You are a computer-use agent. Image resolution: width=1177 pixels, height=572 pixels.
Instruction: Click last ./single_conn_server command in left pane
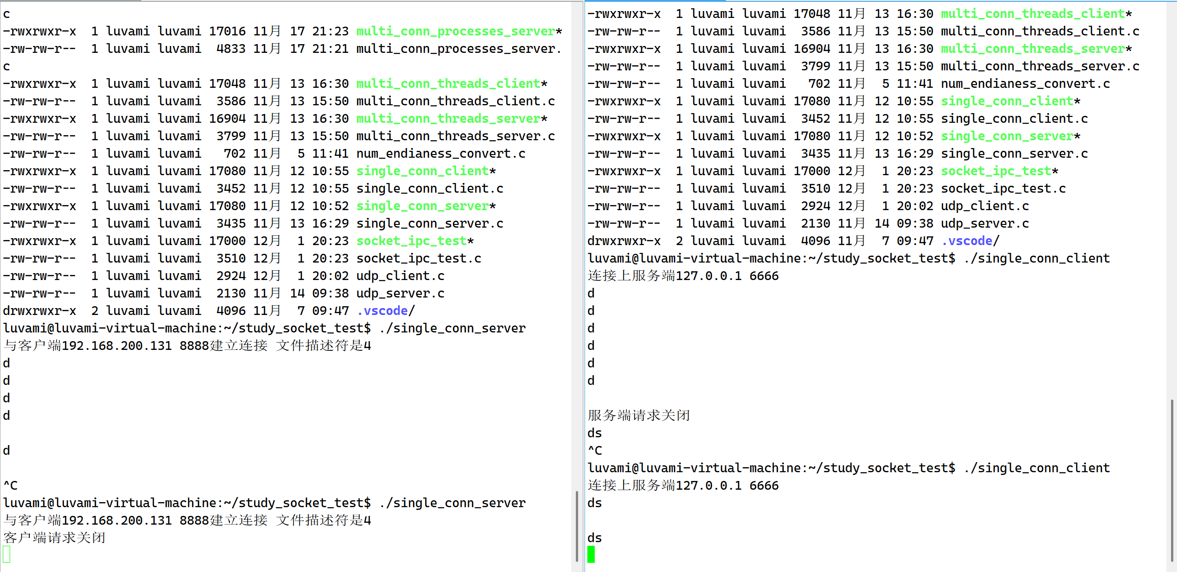tap(452, 503)
